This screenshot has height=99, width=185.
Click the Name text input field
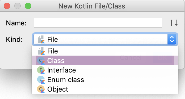pos(98,23)
